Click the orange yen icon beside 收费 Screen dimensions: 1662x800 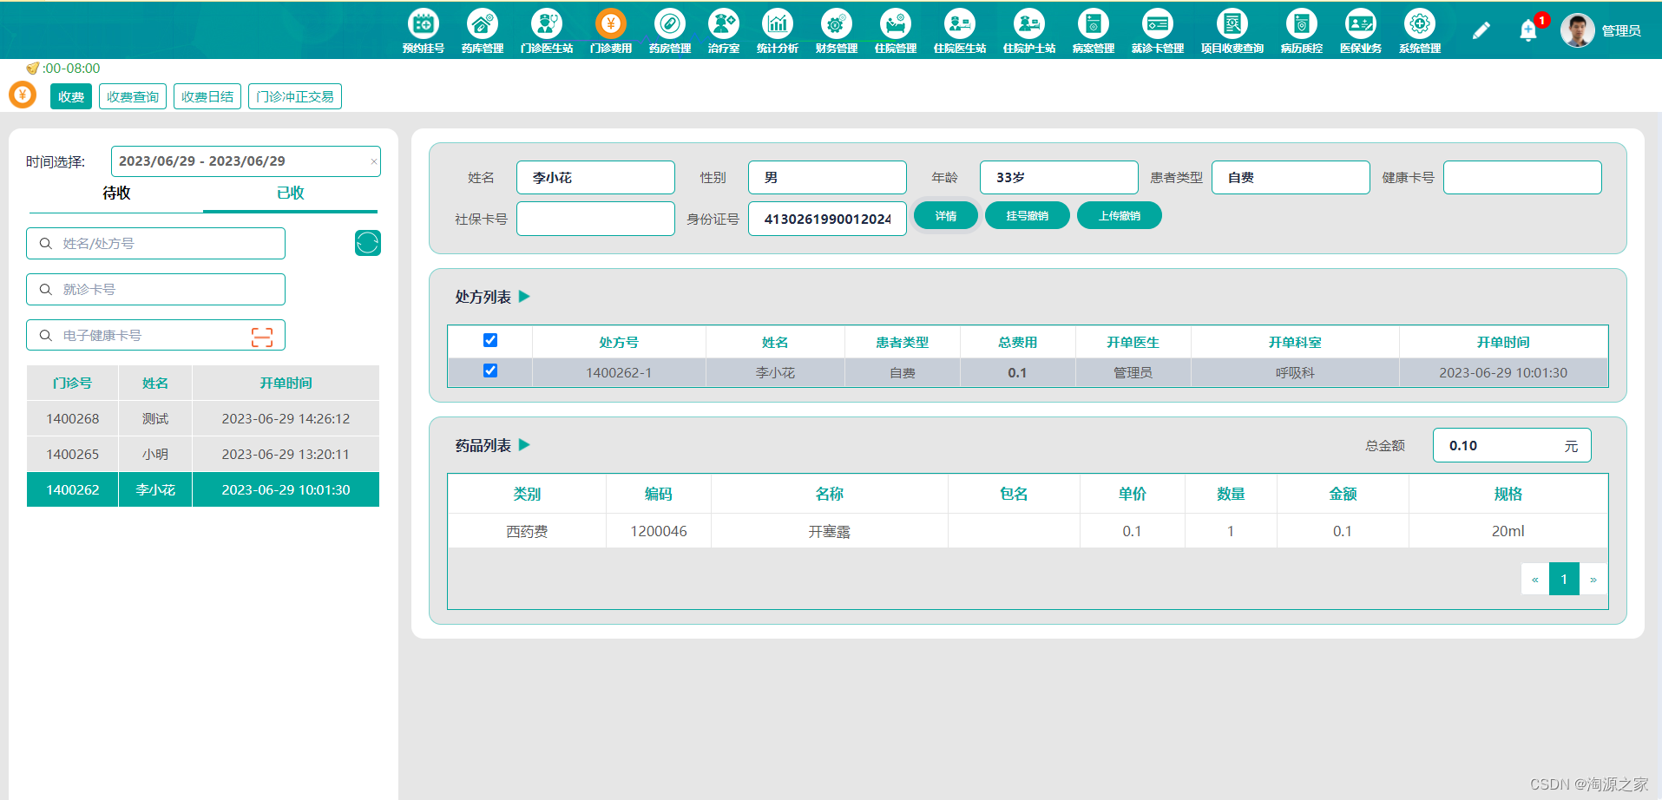[23, 95]
